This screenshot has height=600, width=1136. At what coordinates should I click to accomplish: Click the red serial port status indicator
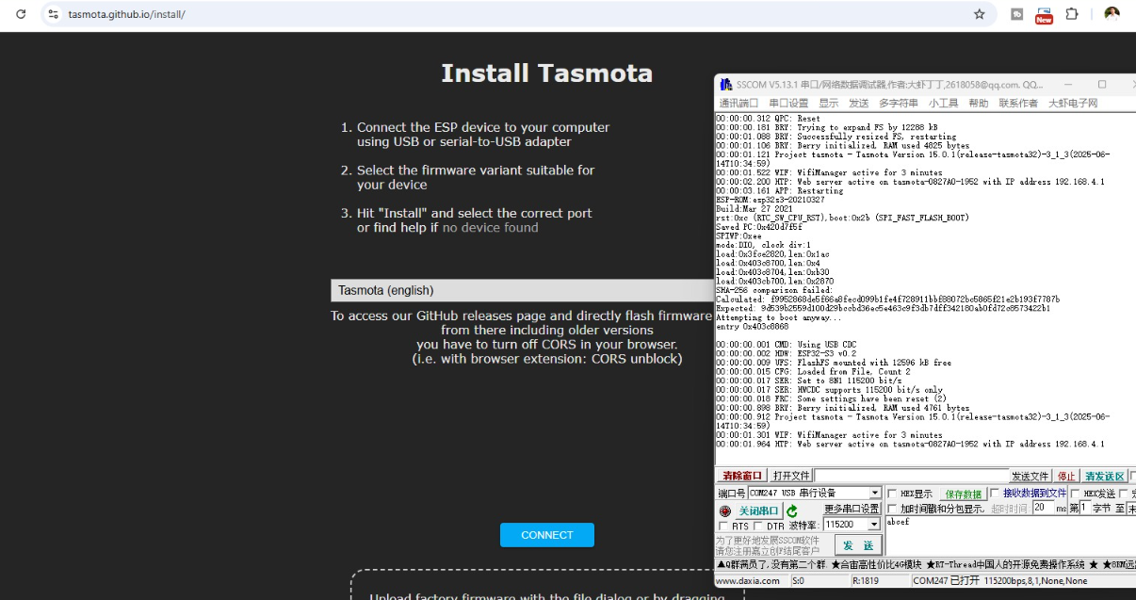click(x=724, y=511)
